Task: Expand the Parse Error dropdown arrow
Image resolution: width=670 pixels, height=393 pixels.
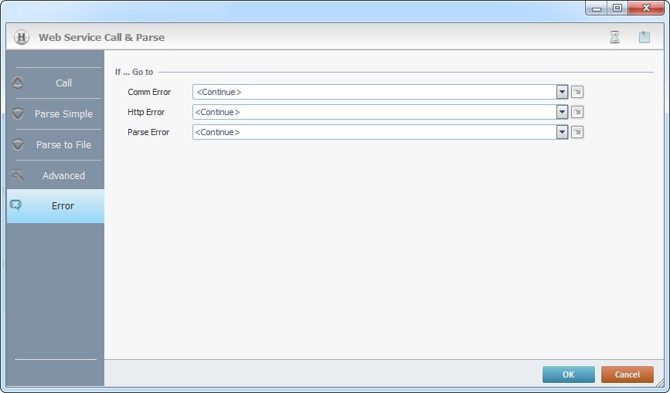Action: click(x=562, y=132)
